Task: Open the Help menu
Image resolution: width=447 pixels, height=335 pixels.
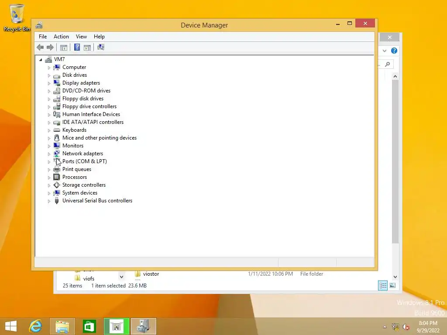Action: pyautogui.click(x=99, y=37)
